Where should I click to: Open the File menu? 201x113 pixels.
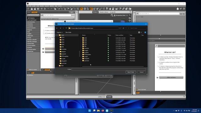coord(28,6)
